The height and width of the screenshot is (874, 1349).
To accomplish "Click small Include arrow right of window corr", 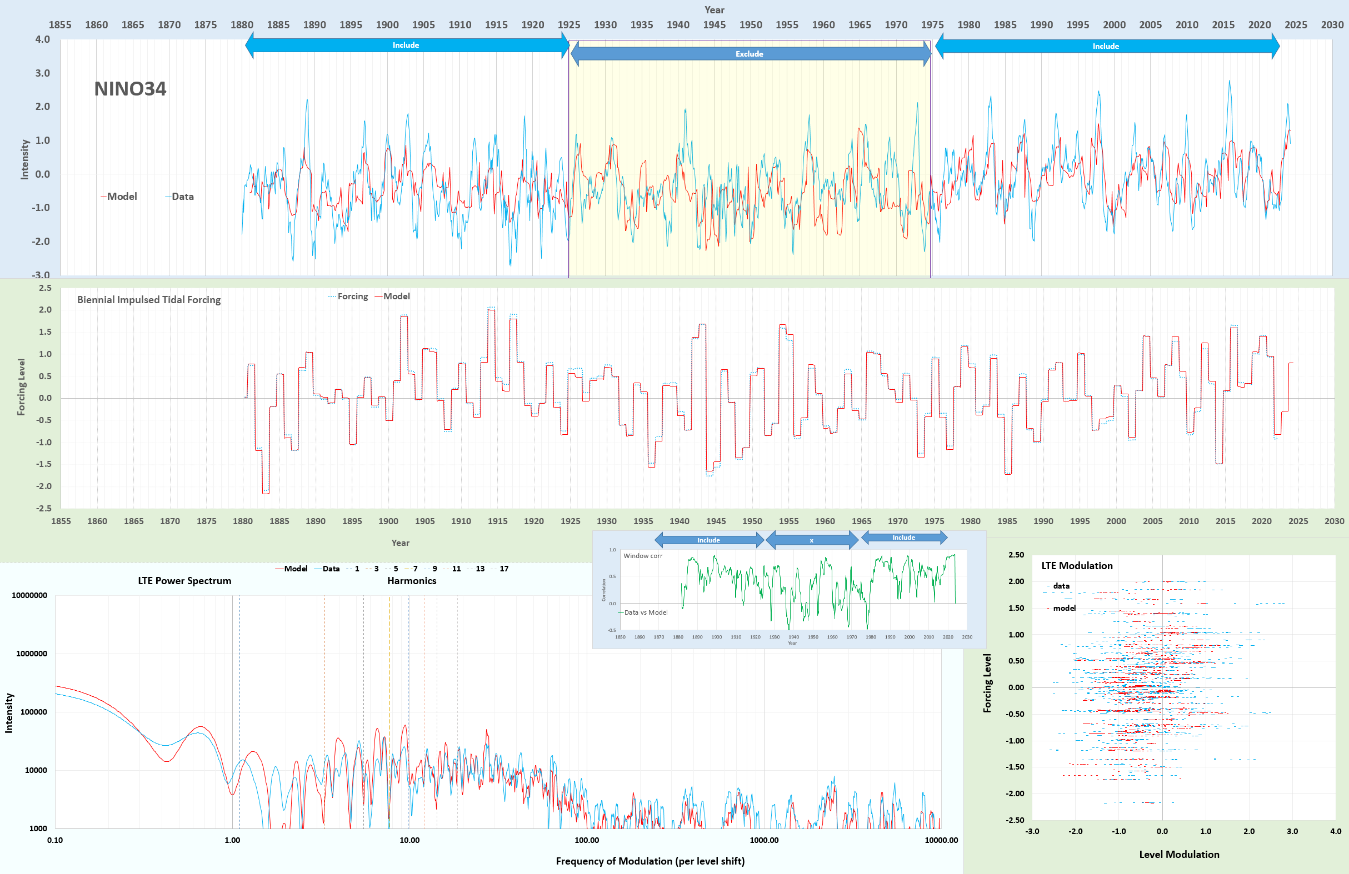I will tap(903, 538).
